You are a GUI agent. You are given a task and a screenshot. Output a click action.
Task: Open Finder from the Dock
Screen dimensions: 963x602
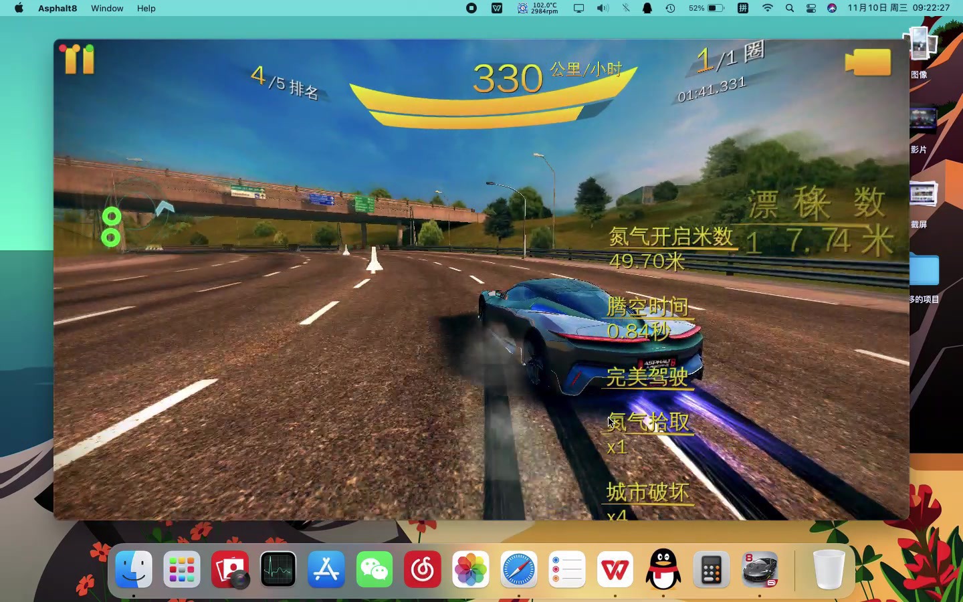point(134,570)
